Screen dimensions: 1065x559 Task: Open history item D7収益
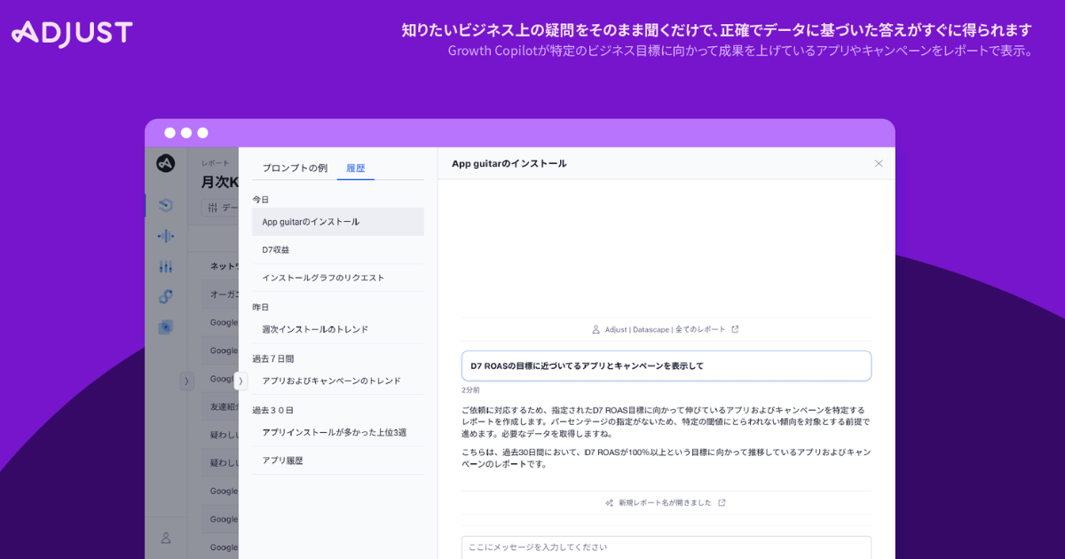point(338,250)
